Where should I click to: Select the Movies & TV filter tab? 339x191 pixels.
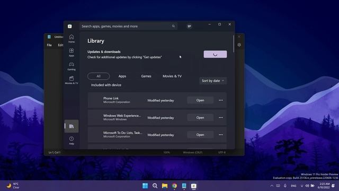pyautogui.click(x=172, y=76)
